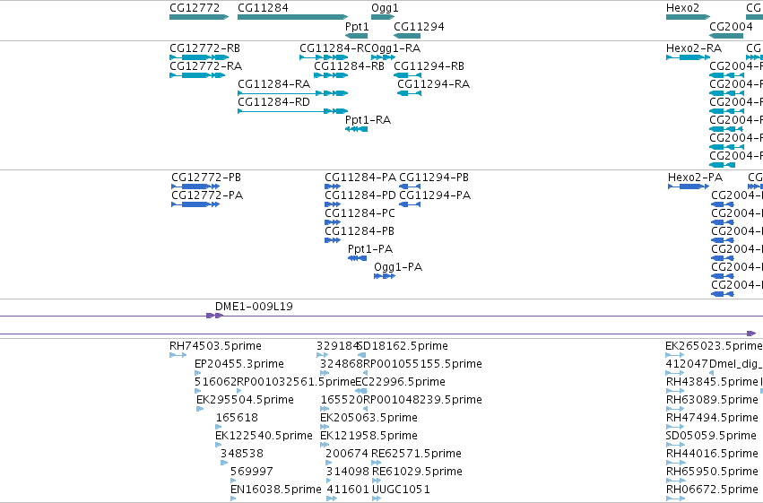Click the RH65950.5prime EST label
The image size is (763, 503).
713,472
